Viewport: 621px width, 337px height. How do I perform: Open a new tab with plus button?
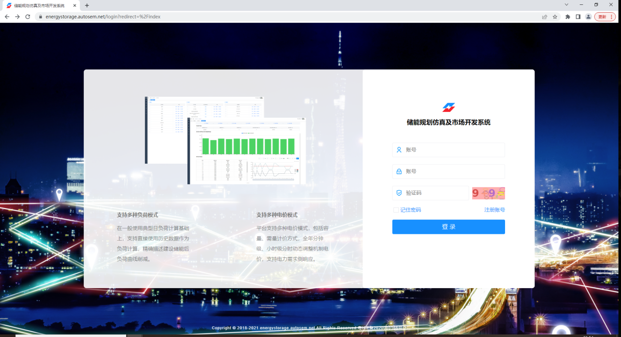coord(87,5)
